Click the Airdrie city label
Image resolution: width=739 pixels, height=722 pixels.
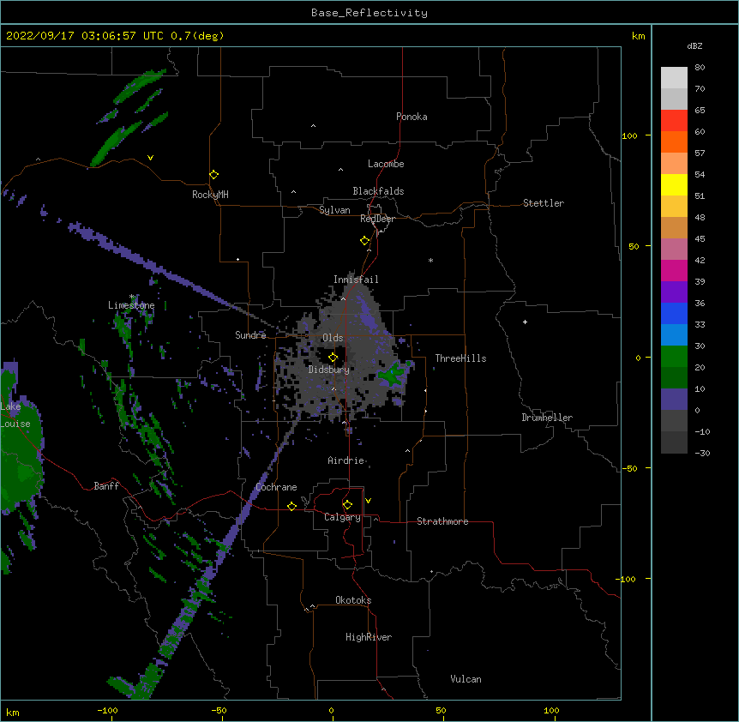[x=346, y=460]
